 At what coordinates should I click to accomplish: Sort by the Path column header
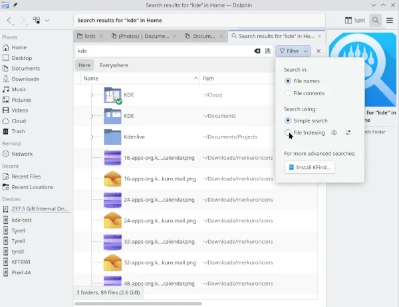[237, 79]
